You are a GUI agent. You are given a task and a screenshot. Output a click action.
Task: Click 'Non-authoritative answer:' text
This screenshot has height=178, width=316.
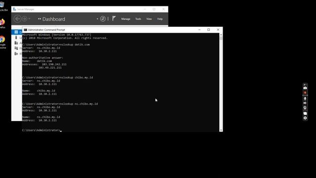click(42, 58)
